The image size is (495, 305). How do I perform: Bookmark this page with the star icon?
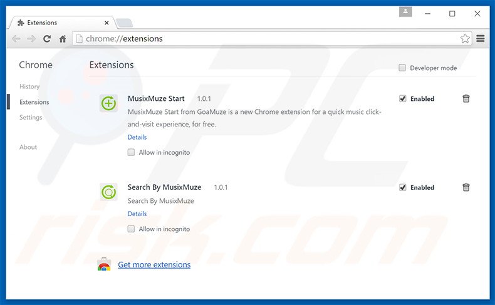point(465,38)
